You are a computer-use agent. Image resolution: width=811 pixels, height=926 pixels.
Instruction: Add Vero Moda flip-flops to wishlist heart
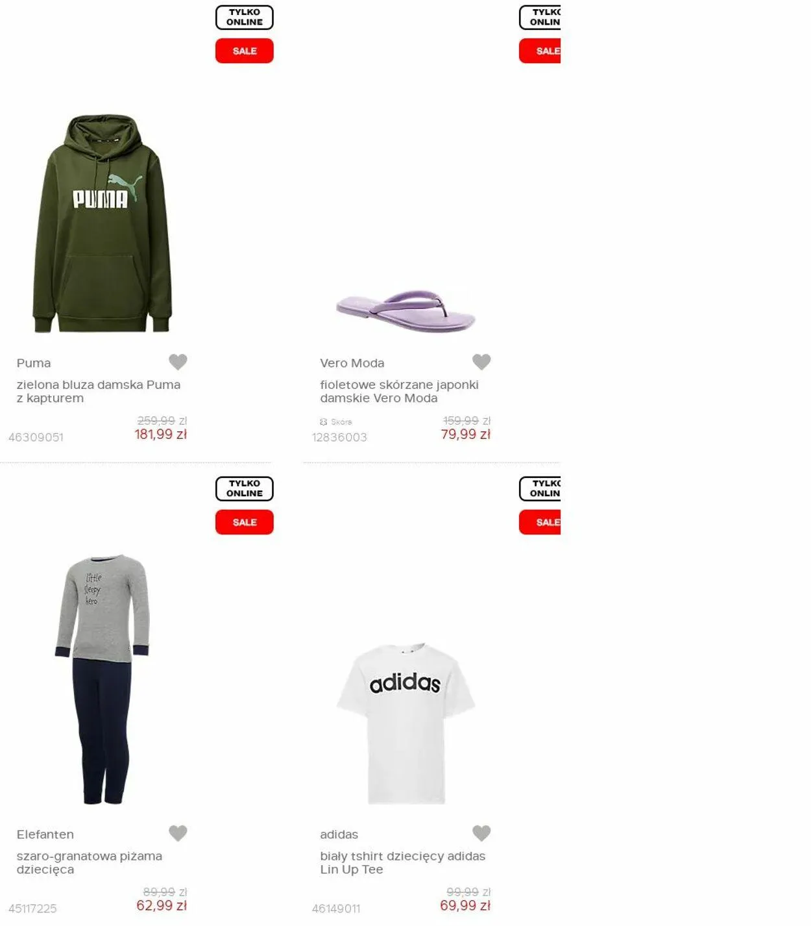click(481, 362)
